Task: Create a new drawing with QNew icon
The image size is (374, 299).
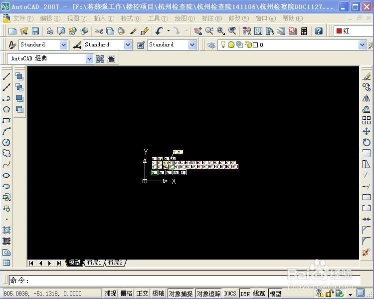Action: [12, 31]
